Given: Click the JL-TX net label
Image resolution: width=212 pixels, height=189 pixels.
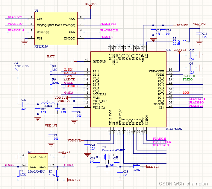Looking at the screenshot, I should (x=68, y=76).
